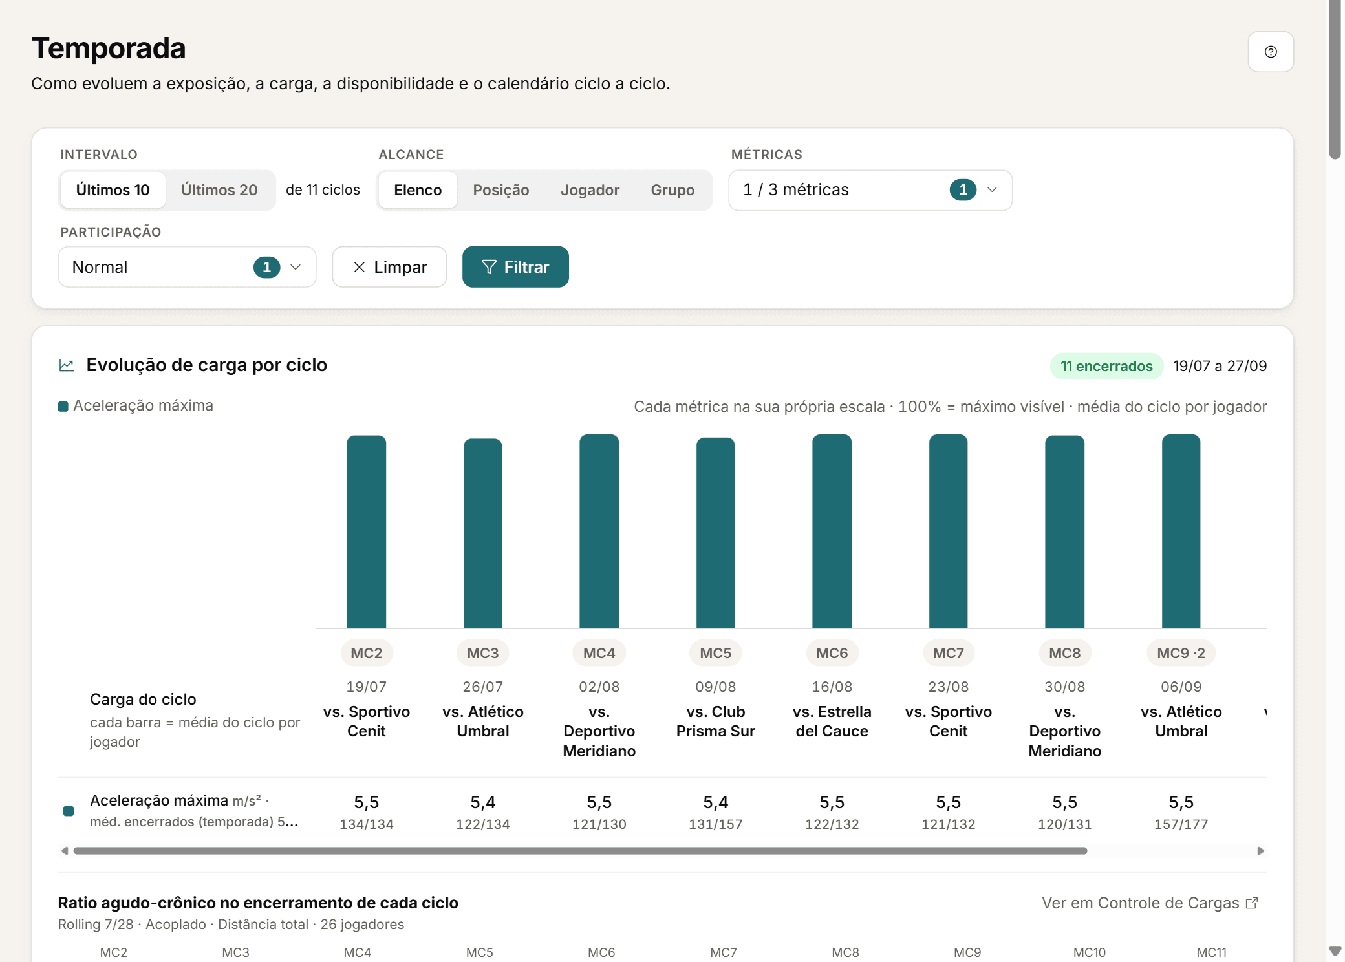Click the MC6 cycle chip
This screenshot has width=1345, height=962.
pos(832,653)
